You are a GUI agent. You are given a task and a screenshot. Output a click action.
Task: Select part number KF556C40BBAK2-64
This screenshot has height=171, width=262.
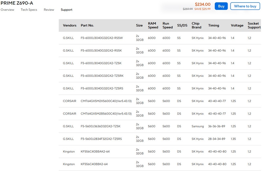point(95,151)
